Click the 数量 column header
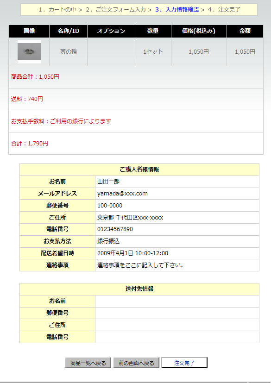The image size is (271, 383). (153, 31)
